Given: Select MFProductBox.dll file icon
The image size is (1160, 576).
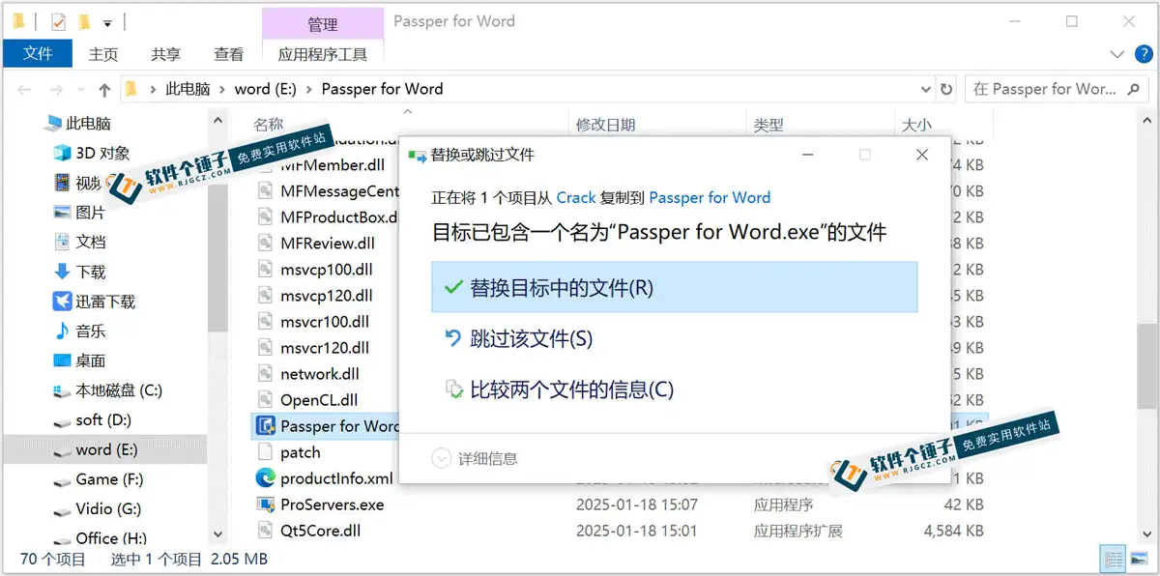Looking at the screenshot, I should 265,217.
